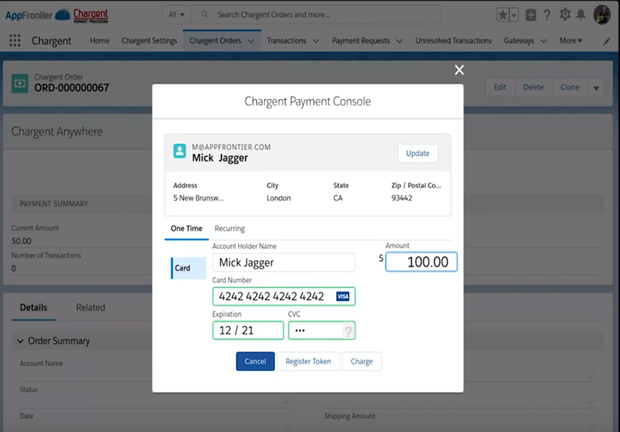Go to the Home tab
Viewport: 620px width, 432px height.
99,41
